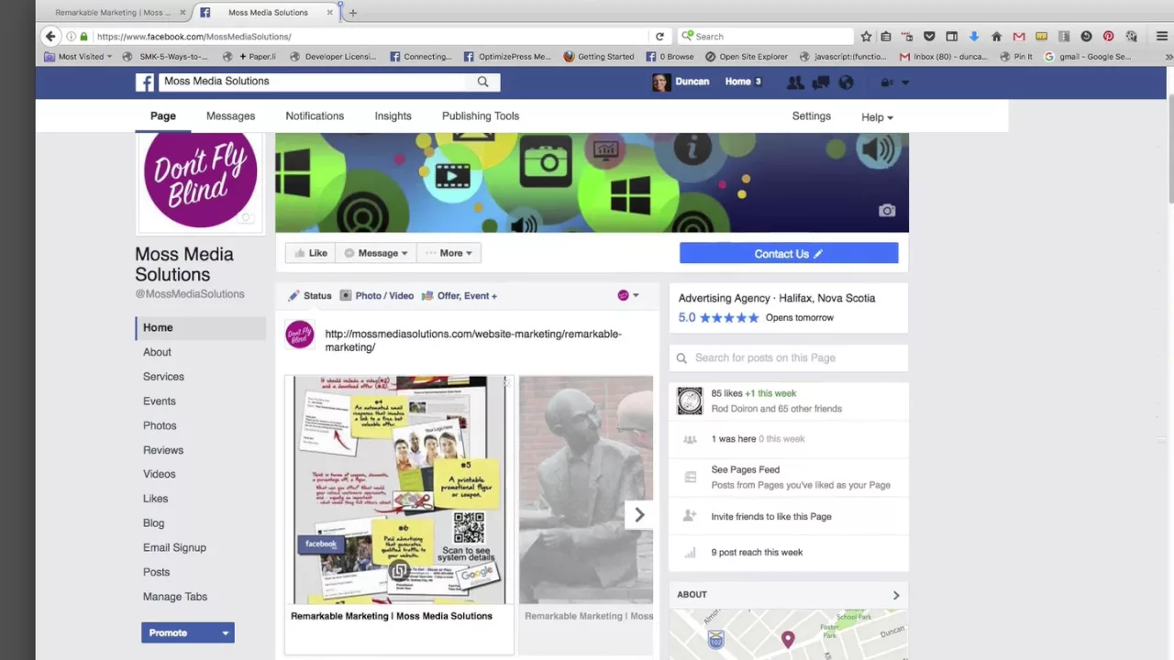
Task: Select Photo / Video composer option
Action: click(x=377, y=296)
